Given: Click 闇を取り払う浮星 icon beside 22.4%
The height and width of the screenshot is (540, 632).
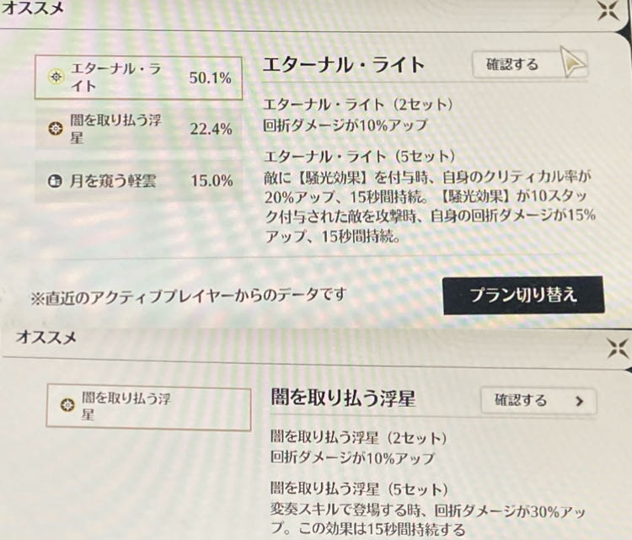Looking at the screenshot, I should [56, 129].
